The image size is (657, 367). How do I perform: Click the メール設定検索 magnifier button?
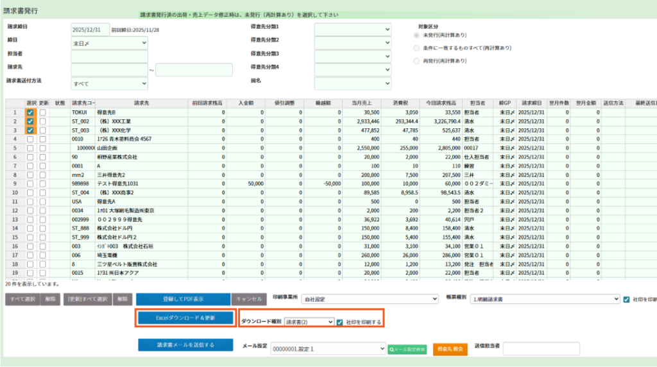tap(407, 349)
